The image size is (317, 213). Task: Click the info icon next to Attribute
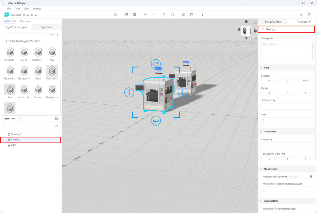tap(310, 22)
